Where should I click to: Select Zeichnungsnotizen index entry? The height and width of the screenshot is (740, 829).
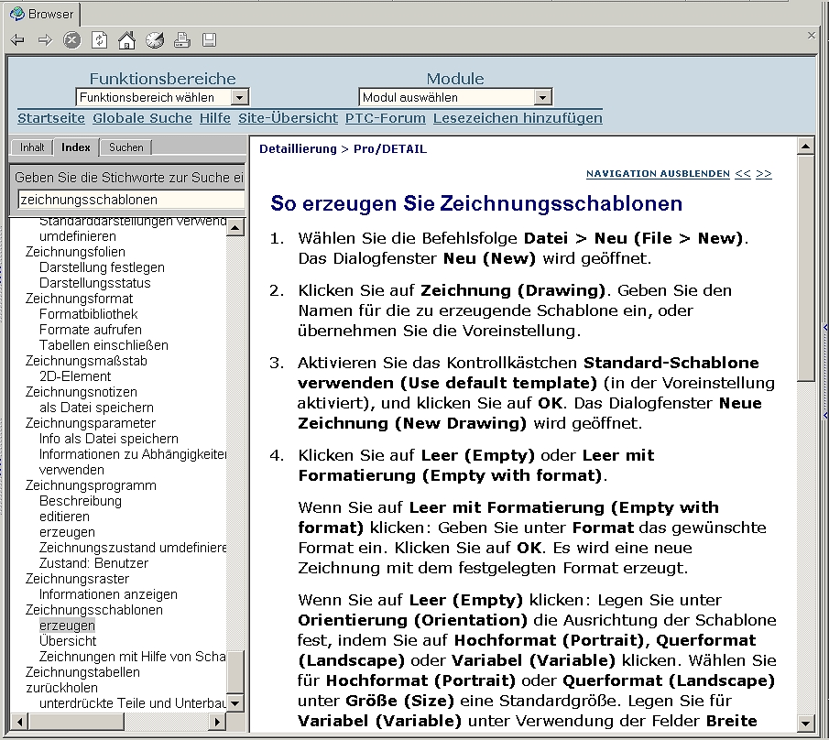tap(81, 392)
